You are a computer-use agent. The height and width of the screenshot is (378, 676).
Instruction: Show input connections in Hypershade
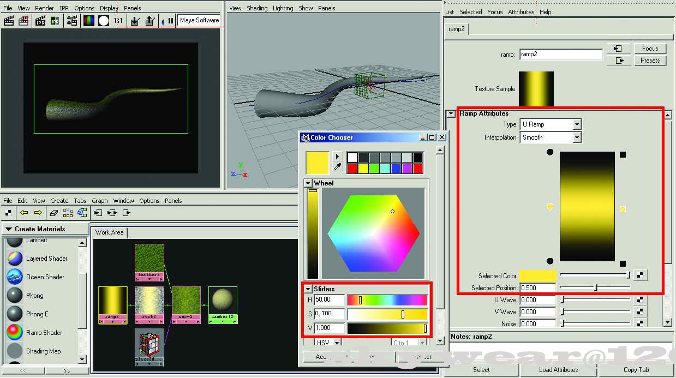98,213
